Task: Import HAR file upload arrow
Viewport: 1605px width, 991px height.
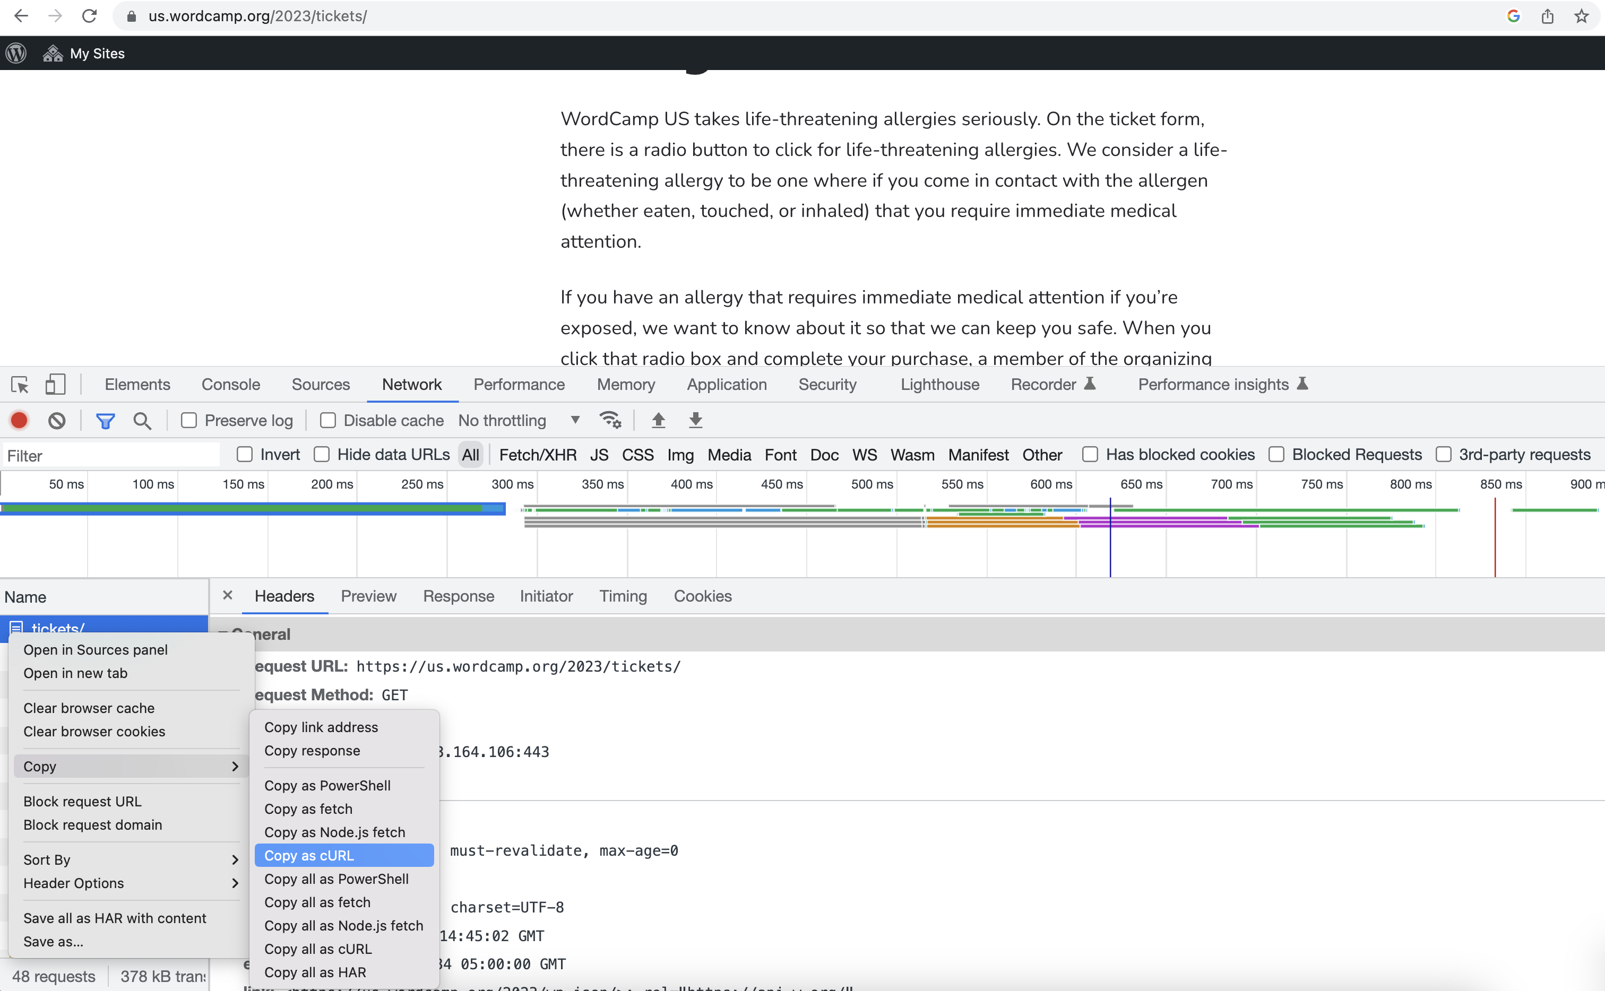Action: pyautogui.click(x=658, y=420)
